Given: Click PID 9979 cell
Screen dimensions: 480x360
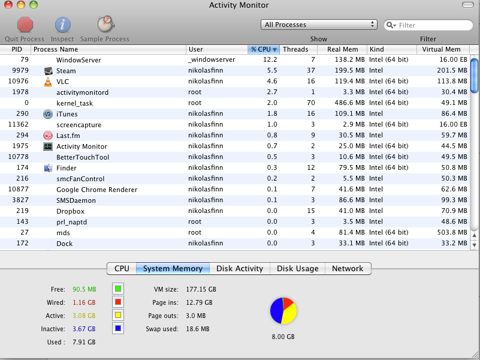Looking at the screenshot, I should click(20, 70).
